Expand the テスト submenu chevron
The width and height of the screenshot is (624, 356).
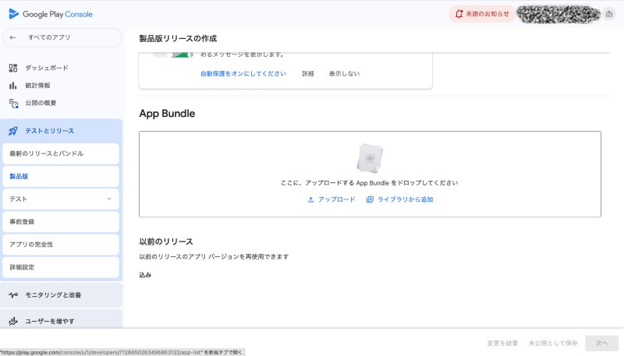click(x=109, y=199)
